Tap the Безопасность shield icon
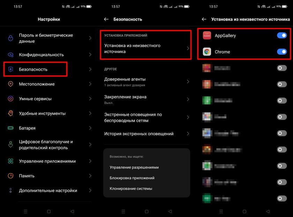 11,69
